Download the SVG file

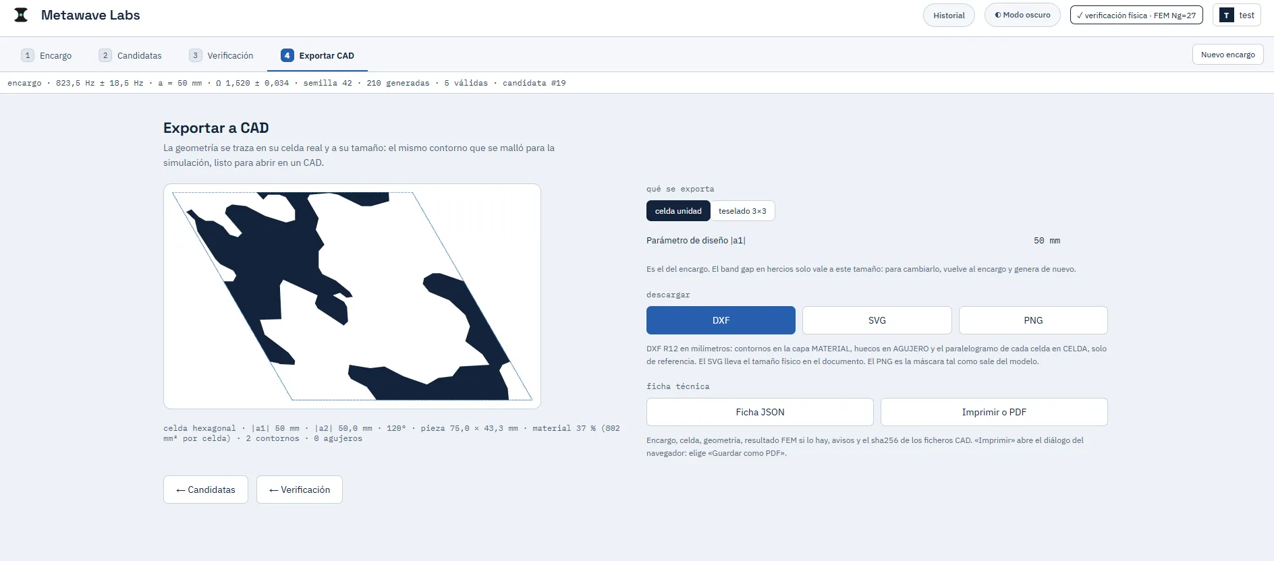pos(877,320)
